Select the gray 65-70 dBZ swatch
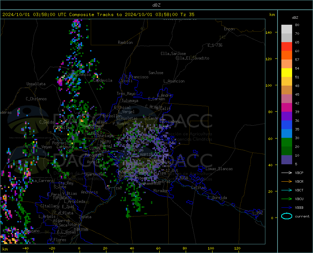Screen dimensions: 313x253 tap(287, 38)
